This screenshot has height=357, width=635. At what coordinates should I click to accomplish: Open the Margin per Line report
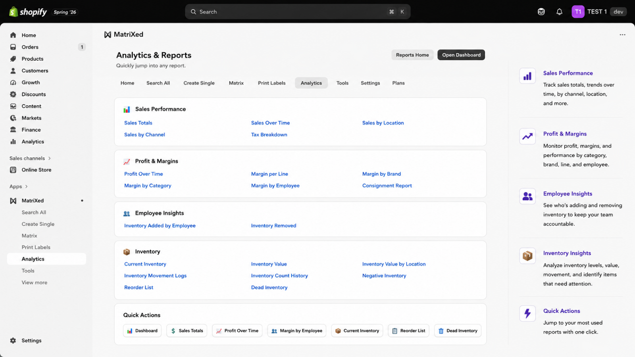click(269, 174)
